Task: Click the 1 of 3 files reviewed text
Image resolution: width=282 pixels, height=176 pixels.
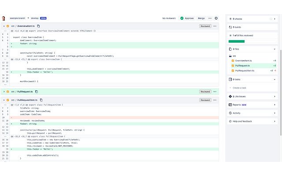Action: [x=243, y=36]
